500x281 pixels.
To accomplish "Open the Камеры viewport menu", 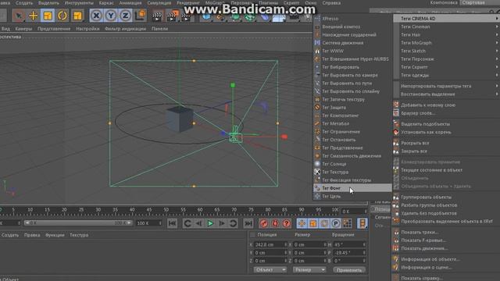I will [x=23, y=29].
